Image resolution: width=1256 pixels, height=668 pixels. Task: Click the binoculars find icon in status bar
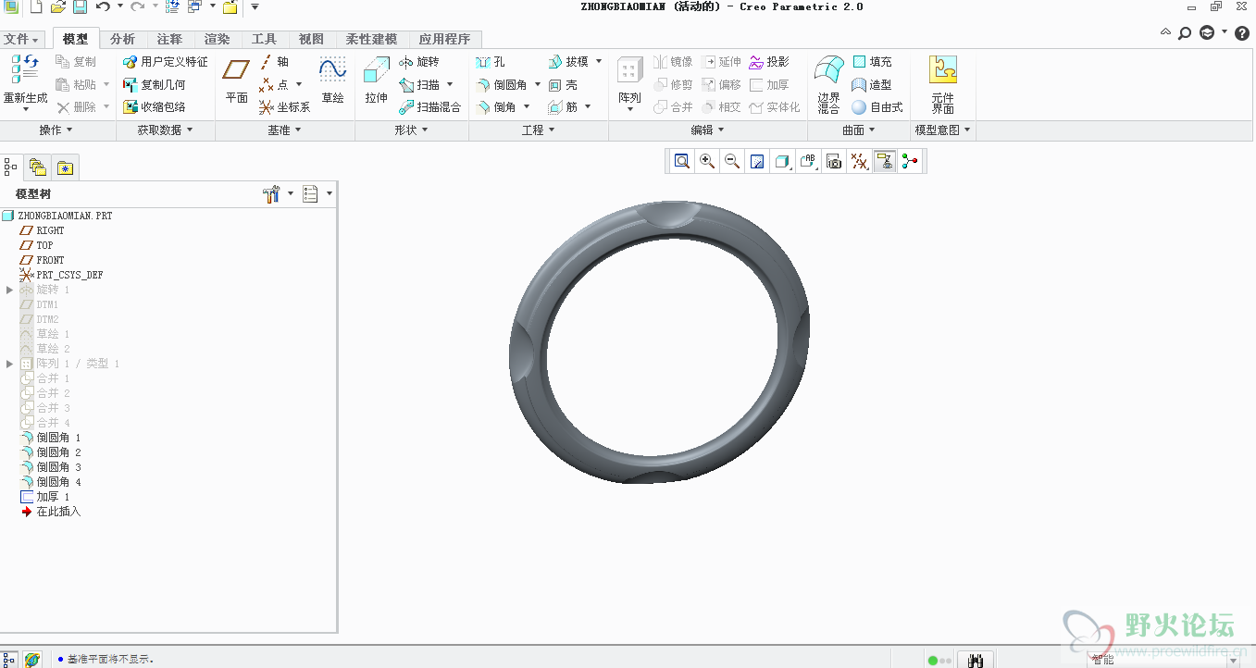tap(975, 660)
